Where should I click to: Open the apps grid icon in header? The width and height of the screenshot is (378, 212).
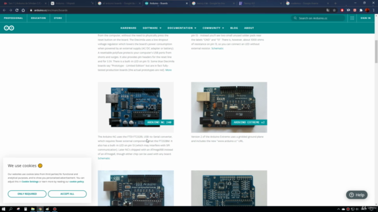[352, 18]
